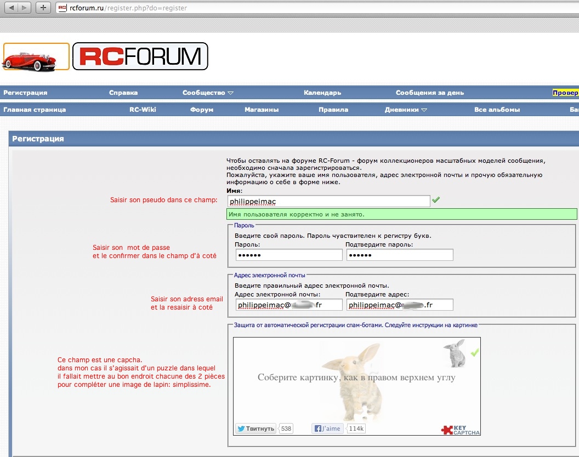Click the Подтвердите адрес email field
The height and width of the screenshot is (457, 579).
pos(400,305)
